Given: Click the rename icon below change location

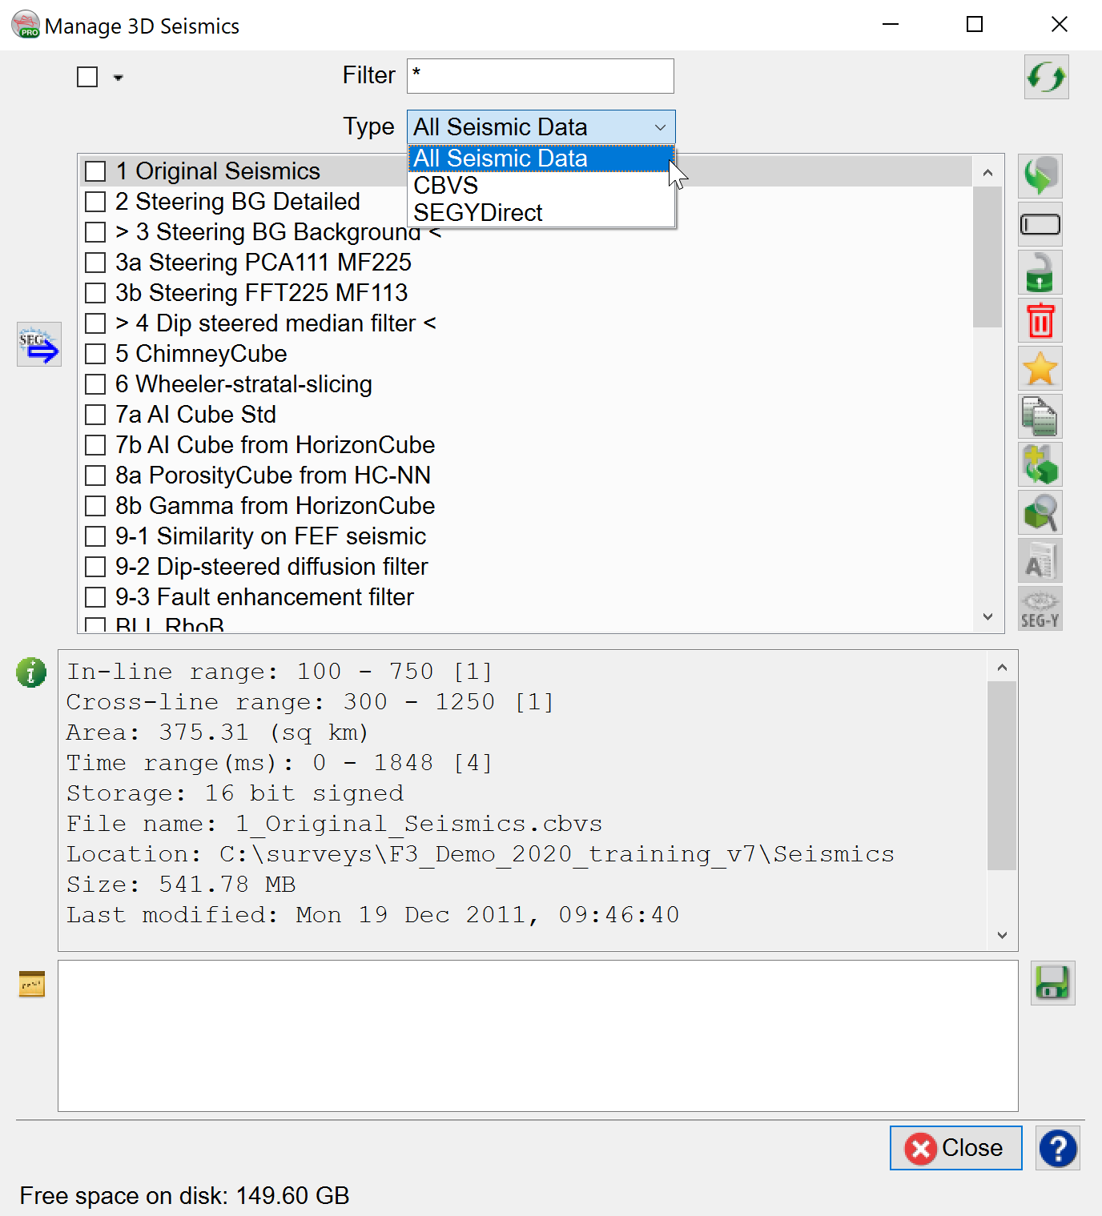Looking at the screenshot, I should pyautogui.click(x=1040, y=225).
